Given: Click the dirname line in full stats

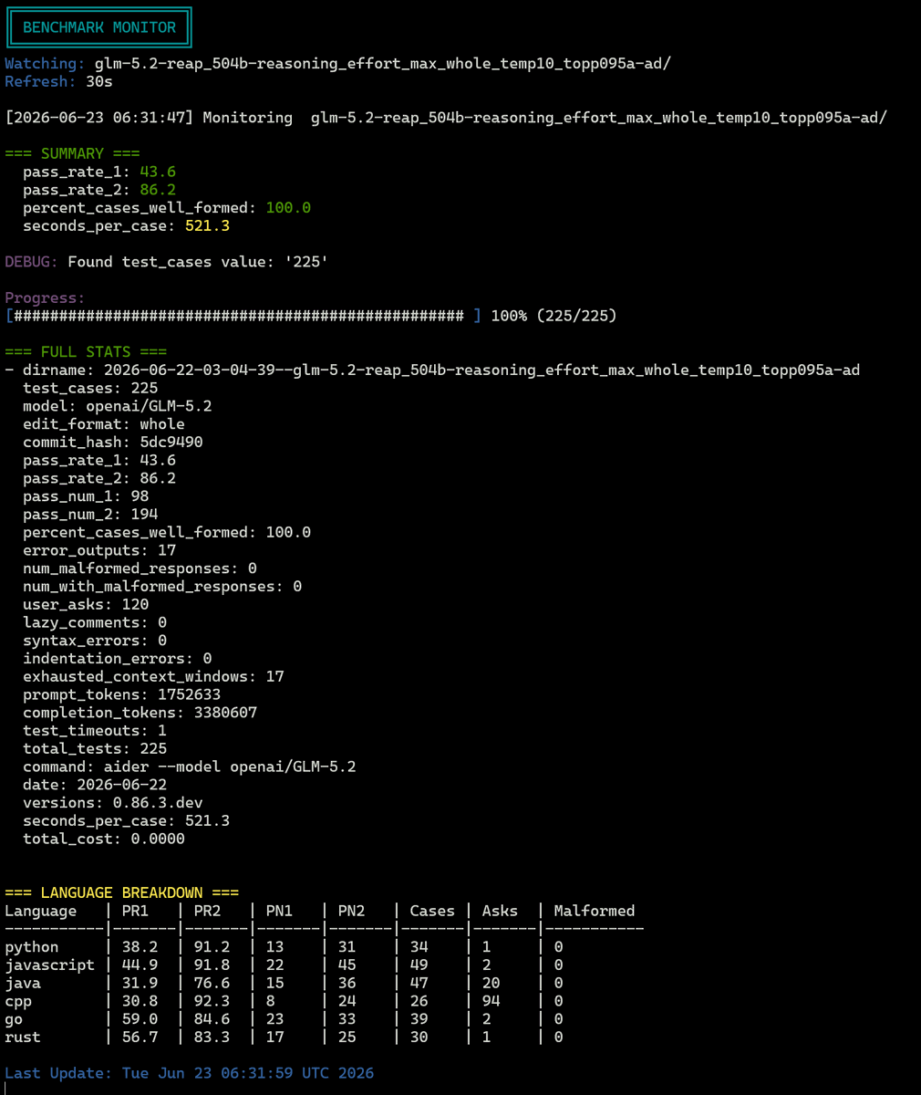Looking at the screenshot, I should click(432, 370).
